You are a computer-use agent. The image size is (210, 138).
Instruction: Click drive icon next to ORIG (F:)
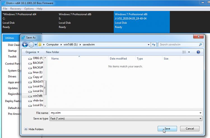[30, 58]
